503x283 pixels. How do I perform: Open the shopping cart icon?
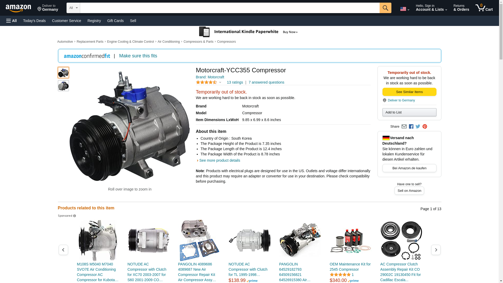pyautogui.click(x=484, y=8)
